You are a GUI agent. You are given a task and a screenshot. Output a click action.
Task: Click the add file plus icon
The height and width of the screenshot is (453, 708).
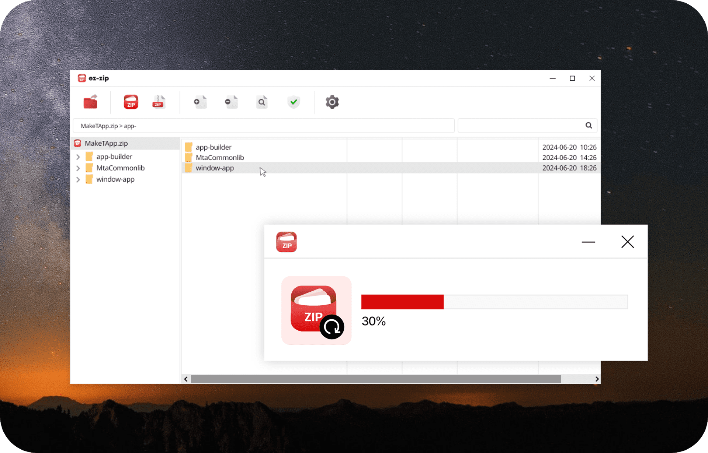pos(200,102)
